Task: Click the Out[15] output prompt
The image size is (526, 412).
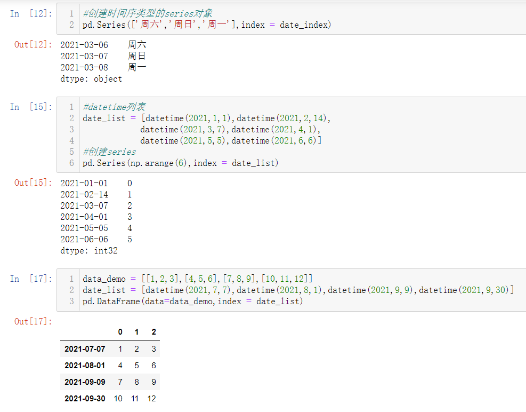Action: pos(33,183)
